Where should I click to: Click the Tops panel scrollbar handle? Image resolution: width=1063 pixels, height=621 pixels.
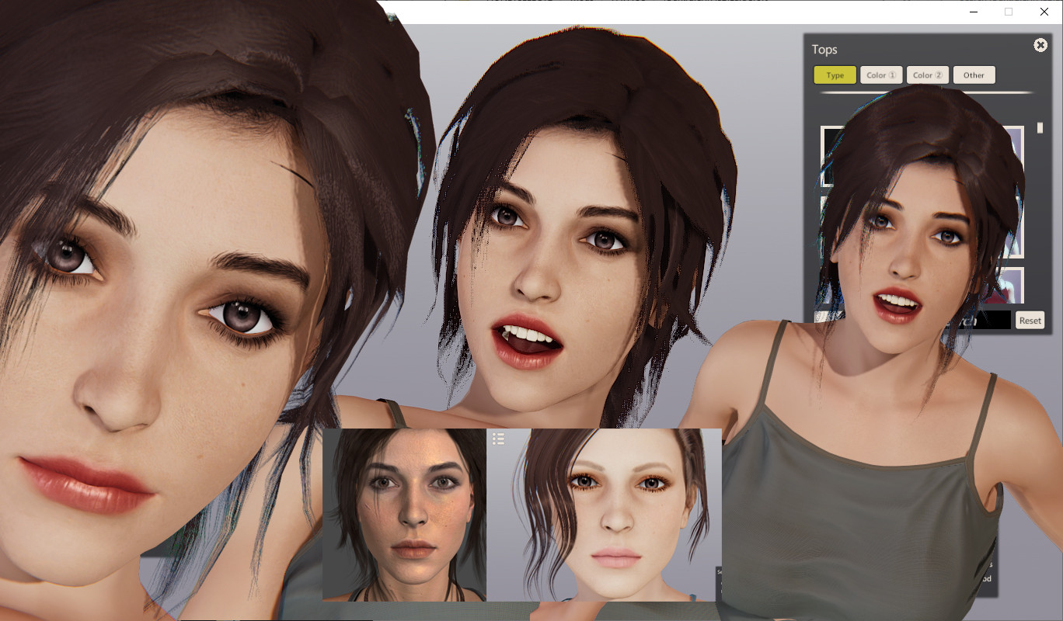[x=1040, y=127]
